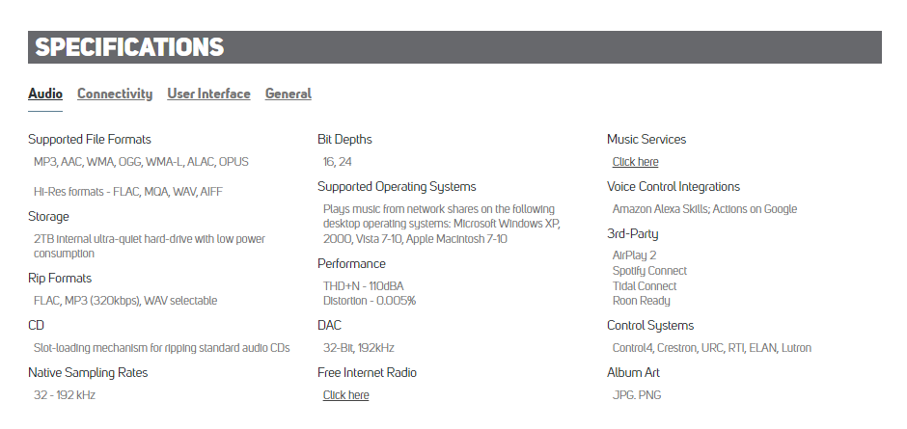Show the General specifications tab
Viewport: 907px width, 429px height.
[289, 94]
